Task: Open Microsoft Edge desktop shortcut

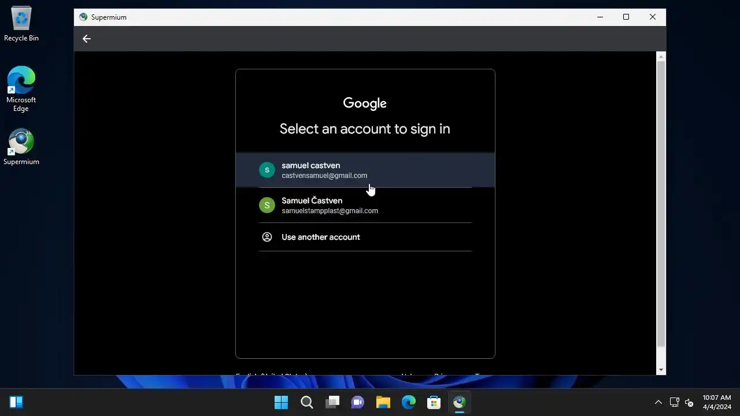Action: [x=21, y=89]
